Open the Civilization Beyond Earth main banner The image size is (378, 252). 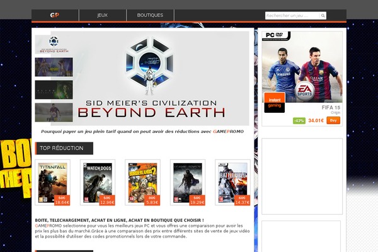point(150,78)
